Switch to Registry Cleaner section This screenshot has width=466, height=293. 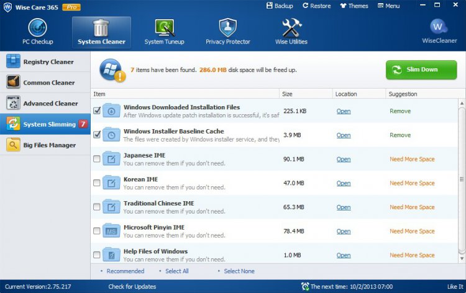45,61
